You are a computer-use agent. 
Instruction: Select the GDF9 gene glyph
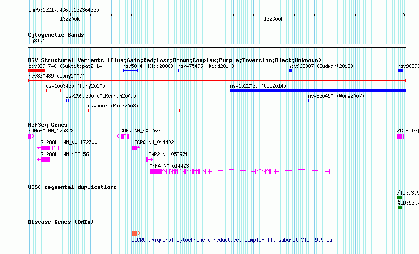pyautogui.click(x=123, y=136)
